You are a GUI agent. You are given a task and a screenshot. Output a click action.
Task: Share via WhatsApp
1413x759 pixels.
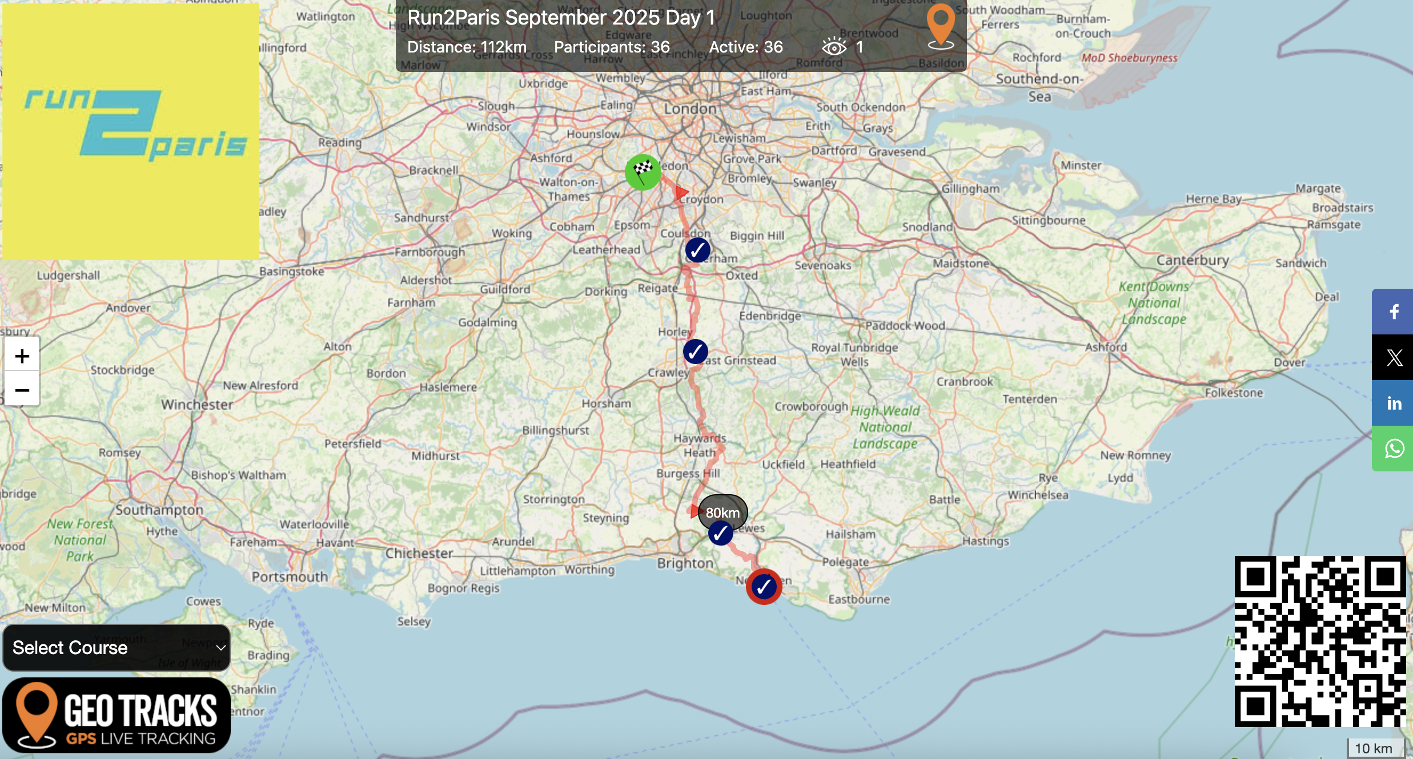pos(1392,449)
